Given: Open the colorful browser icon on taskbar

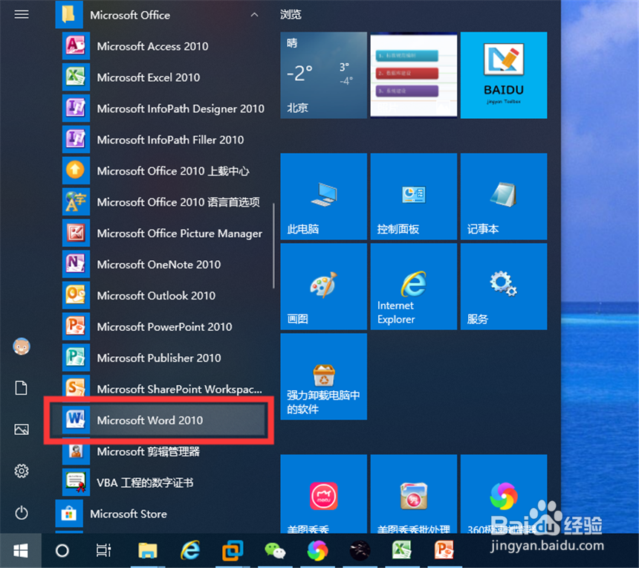Looking at the screenshot, I should 317,550.
